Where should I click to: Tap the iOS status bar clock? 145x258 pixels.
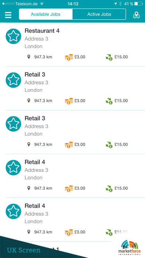tap(73, 4)
